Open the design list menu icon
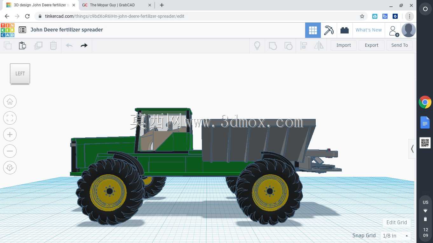 click(x=22, y=30)
